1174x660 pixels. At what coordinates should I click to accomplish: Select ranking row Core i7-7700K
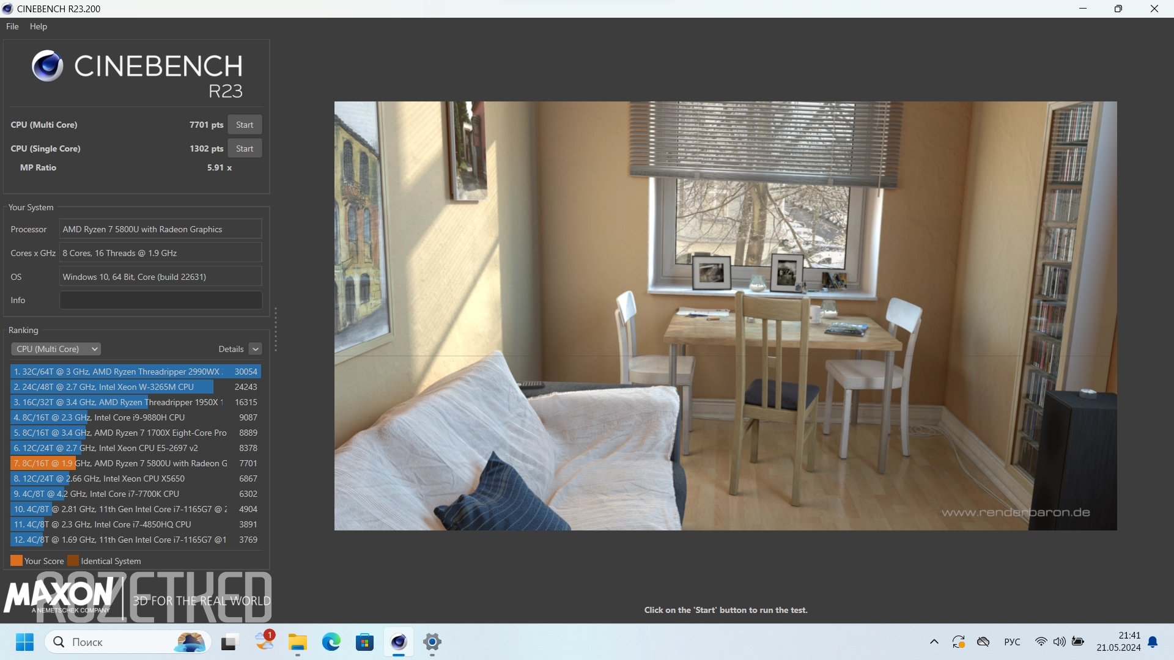(136, 494)
